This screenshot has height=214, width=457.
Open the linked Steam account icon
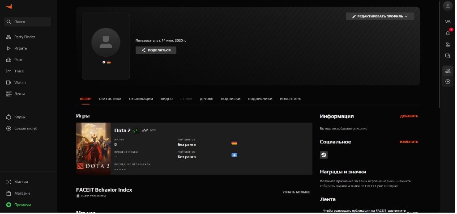(323, 155)
